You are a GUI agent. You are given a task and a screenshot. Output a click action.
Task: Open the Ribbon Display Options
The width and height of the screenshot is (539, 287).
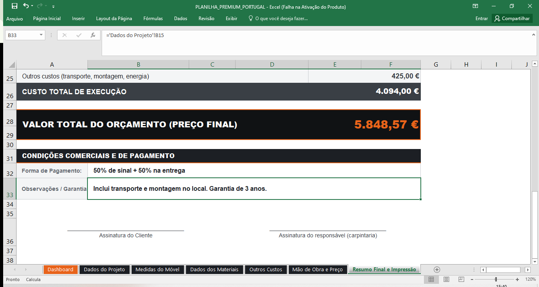[x=476, y=6]
